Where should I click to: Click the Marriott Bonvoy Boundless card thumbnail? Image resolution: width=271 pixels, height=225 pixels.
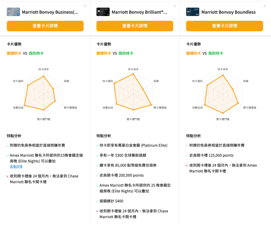[x=193, y=12]
